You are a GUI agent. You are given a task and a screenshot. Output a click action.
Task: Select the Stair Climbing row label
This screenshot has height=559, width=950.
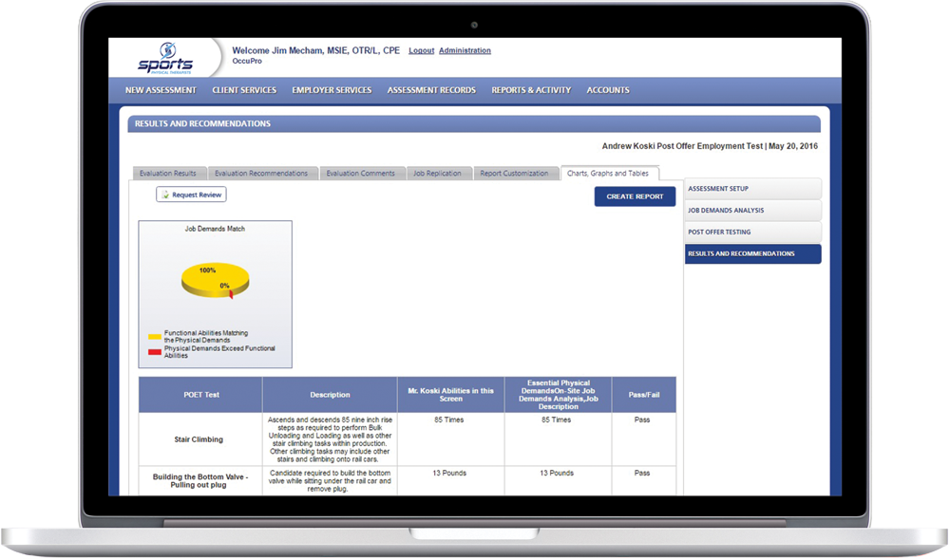coord(199,439)
